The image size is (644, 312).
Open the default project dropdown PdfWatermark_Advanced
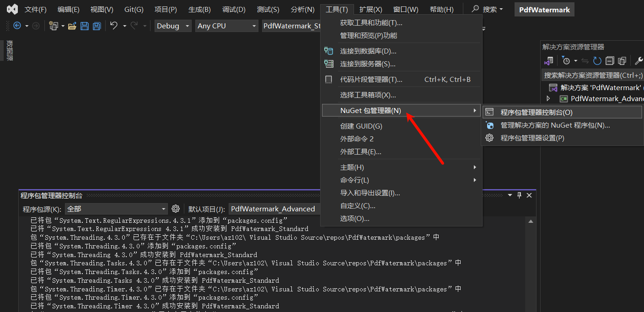click(274, 209)
